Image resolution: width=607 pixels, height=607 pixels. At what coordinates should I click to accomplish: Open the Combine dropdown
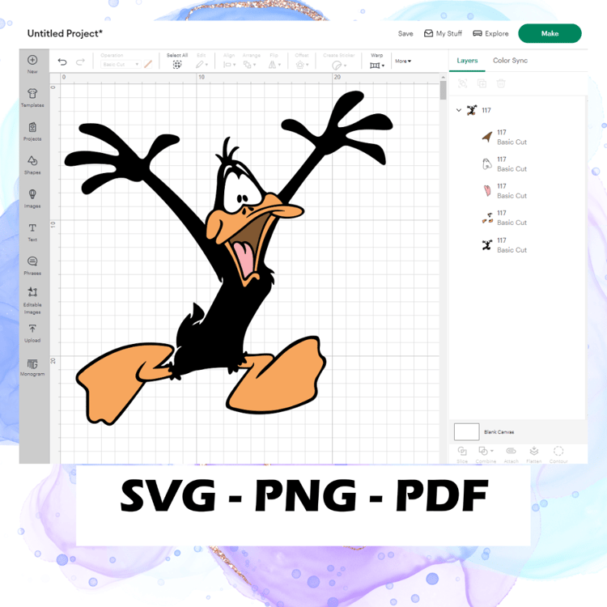pos(486,451)
